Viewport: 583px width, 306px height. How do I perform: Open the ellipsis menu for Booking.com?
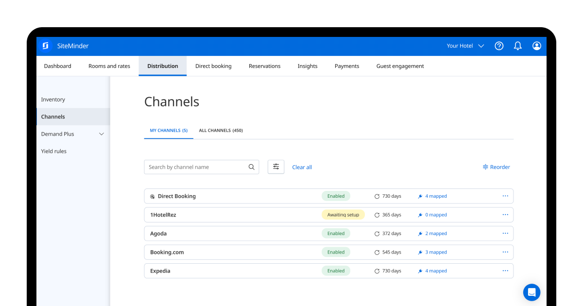click(x=505, y=252)
